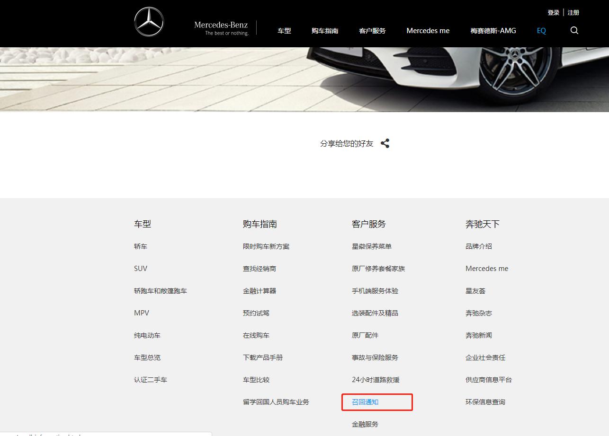Open 手机端服务体验 link
Image resolution: width=609 pixels, height=436 pixels.
point(375,291)
